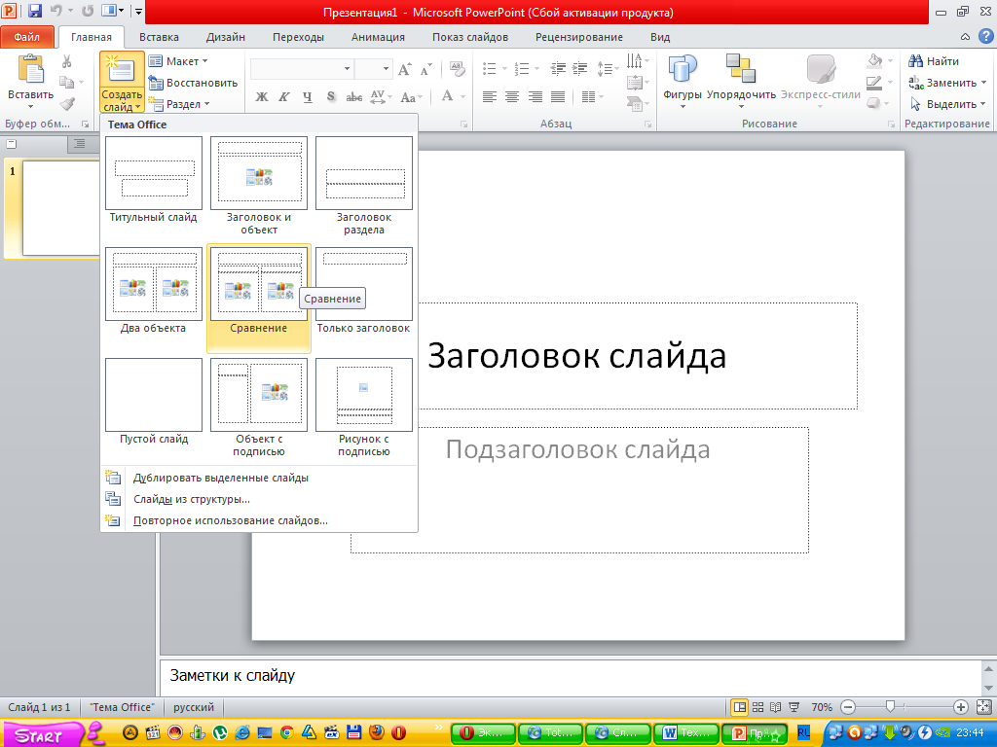The width and height of the screenshot is (997, 747).
Task: Click Normal view icon in status bar
Action: 740,707
